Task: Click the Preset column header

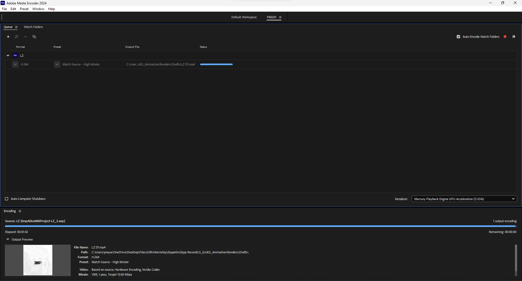Action: pos(57,47)
